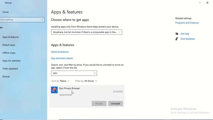The height and width of the screenshot is (120, 213).
Task: Restore down the Settings window
Action: click(207, 3)
